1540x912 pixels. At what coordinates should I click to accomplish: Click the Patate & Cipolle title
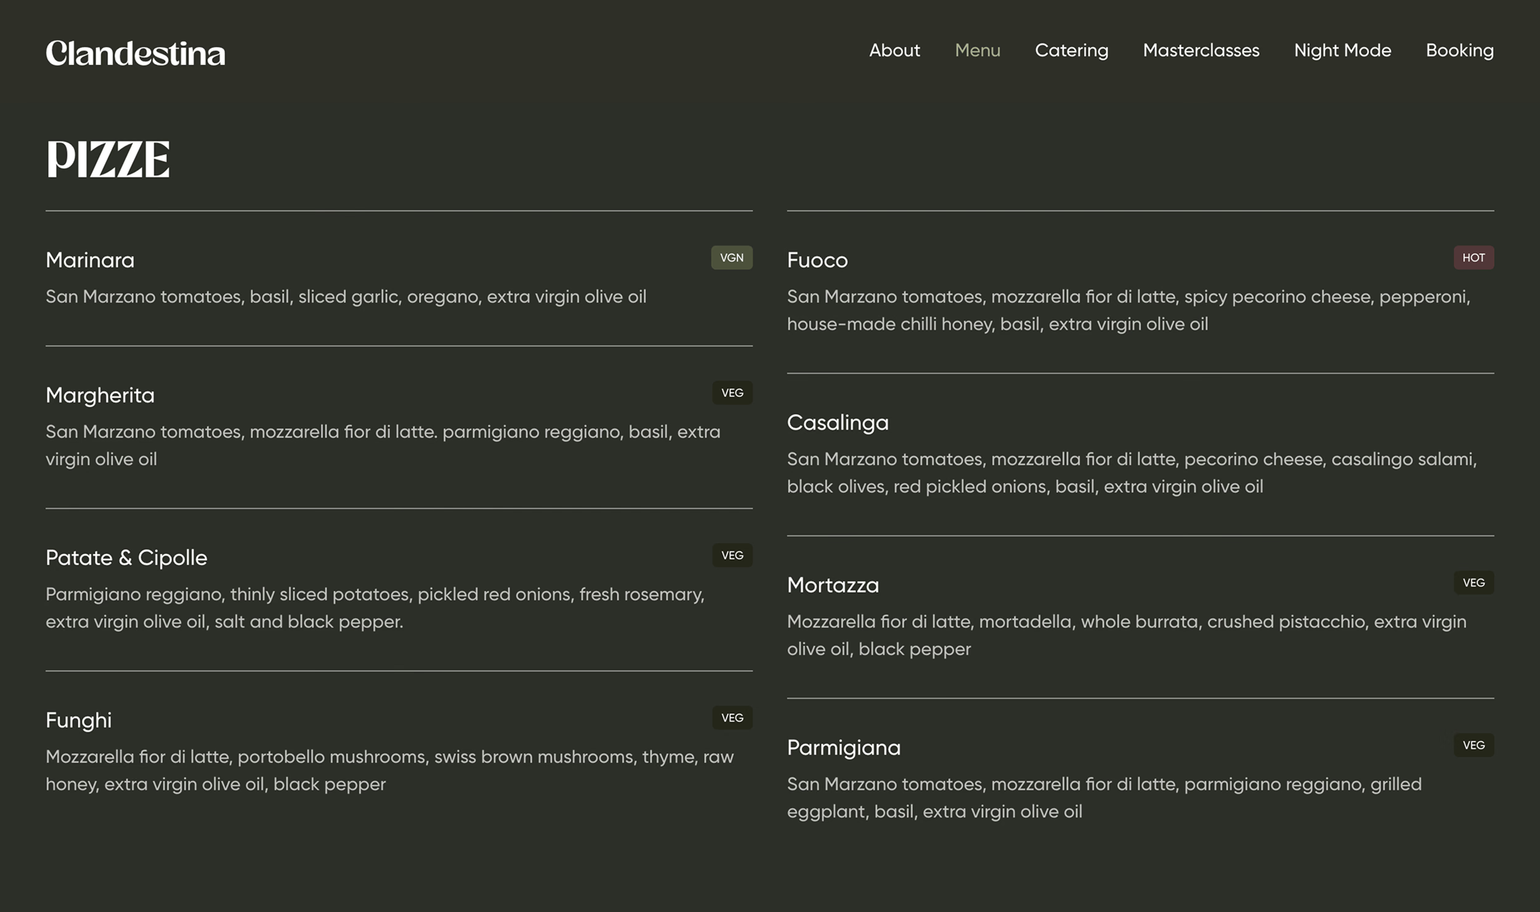[x=126, y=557]
